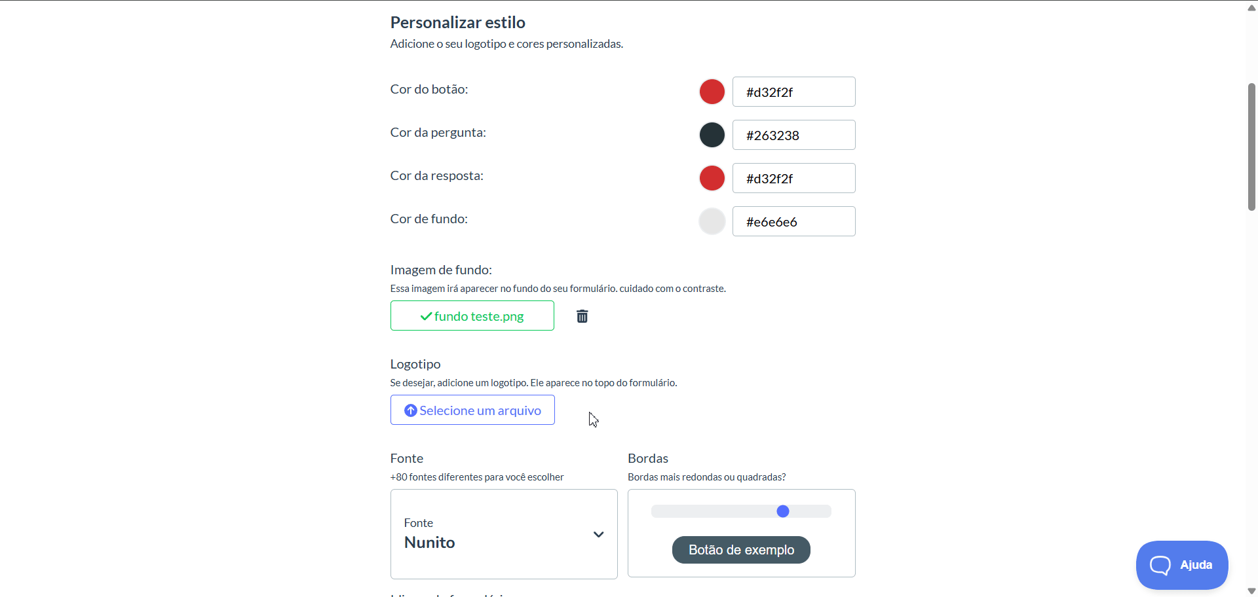Click the green checkmark on fundo teste.png

426,316
